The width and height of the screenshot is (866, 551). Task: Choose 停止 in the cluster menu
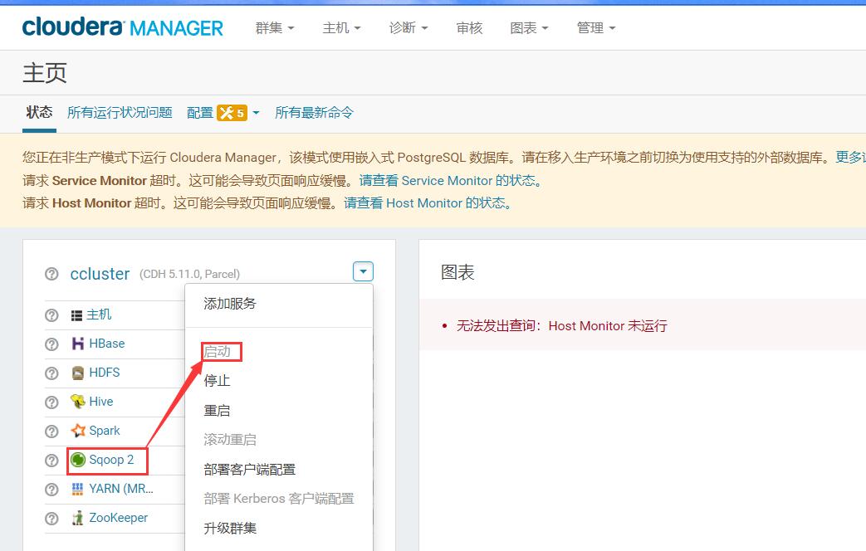tap(217, 380)
